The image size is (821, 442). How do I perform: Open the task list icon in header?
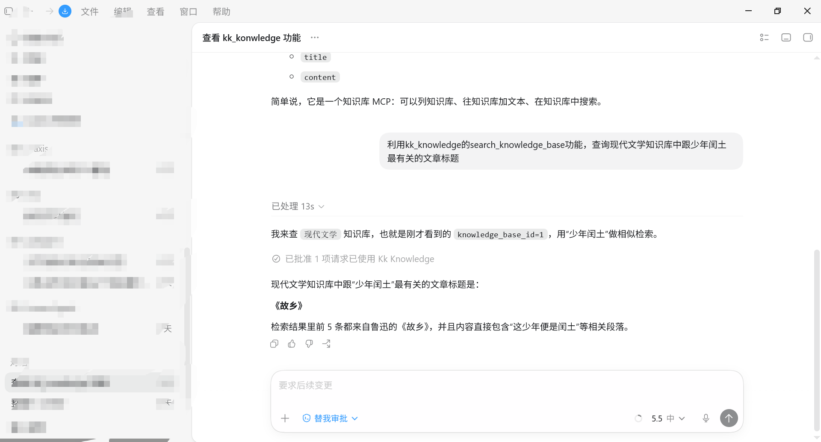coord(764,38)
